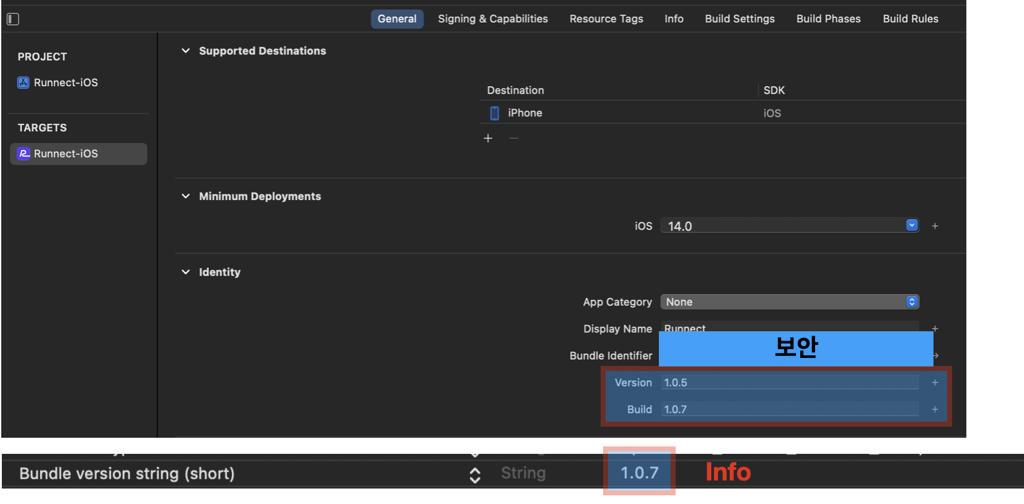
Task: Edit the Display Name field
Action: (790, 326)
